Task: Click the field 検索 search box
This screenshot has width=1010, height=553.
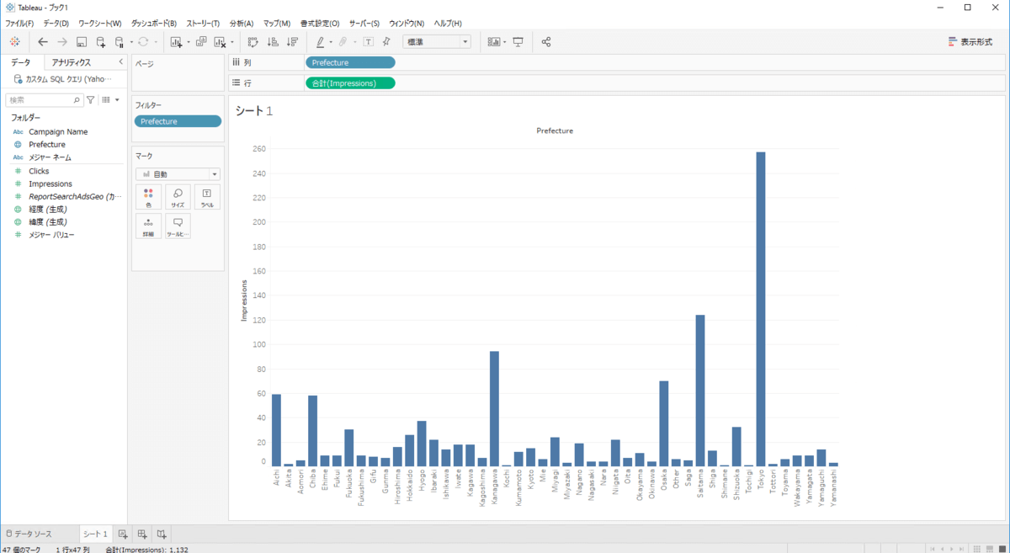Action: (x=44, y=100)
